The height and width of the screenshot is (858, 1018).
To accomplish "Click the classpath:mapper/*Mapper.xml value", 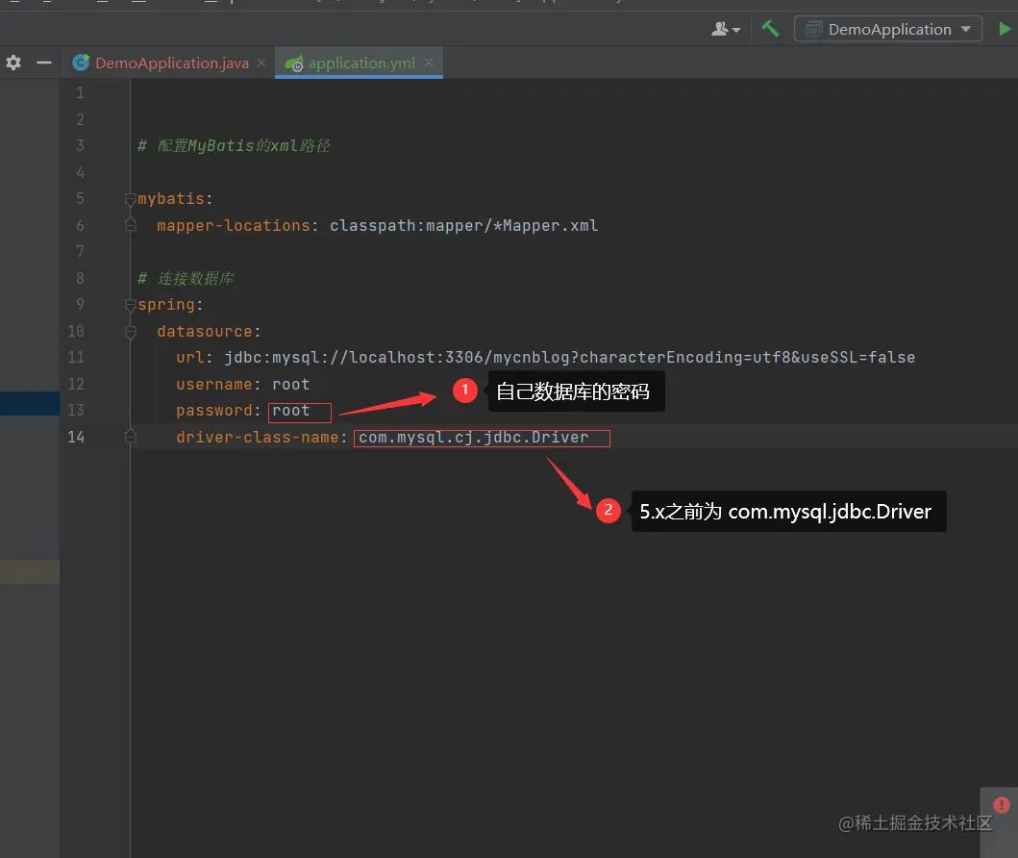I will [463, 225].
